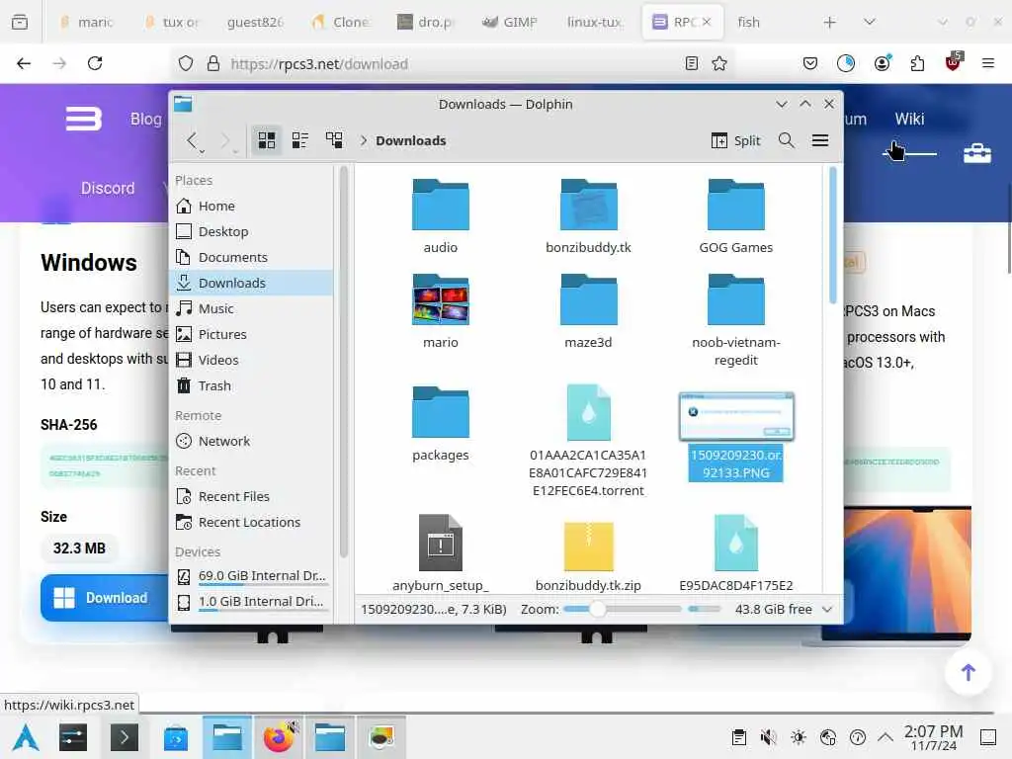Switch to the dro.p tab

click(427, 22)
